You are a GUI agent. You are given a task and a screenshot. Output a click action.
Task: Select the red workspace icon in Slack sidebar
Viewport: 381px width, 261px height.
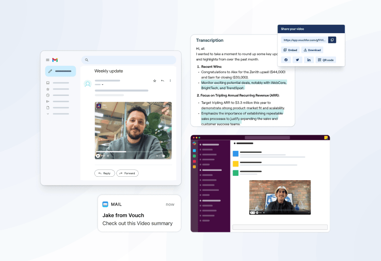[194, 161]
